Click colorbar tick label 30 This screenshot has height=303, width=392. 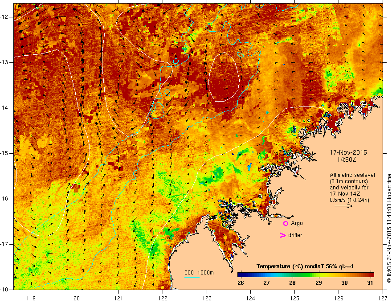pyautogui.click(x=344, y=283)
